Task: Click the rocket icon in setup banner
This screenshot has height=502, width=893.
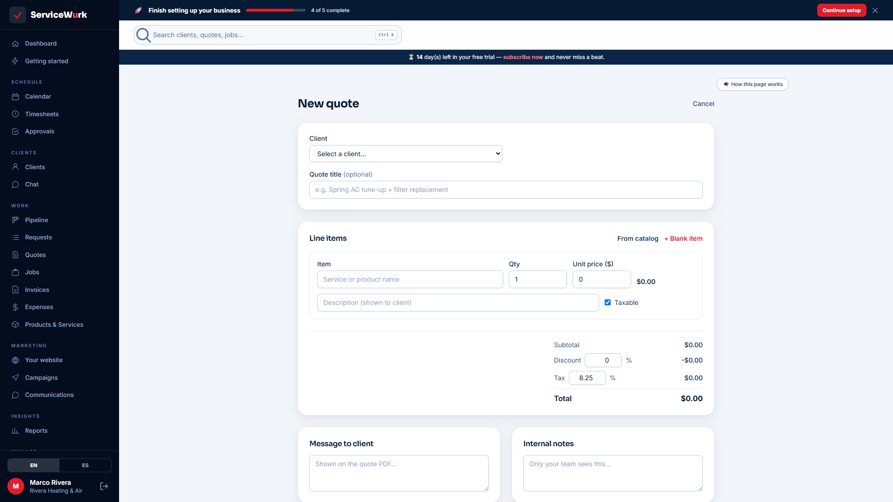Action: [138, 10]
